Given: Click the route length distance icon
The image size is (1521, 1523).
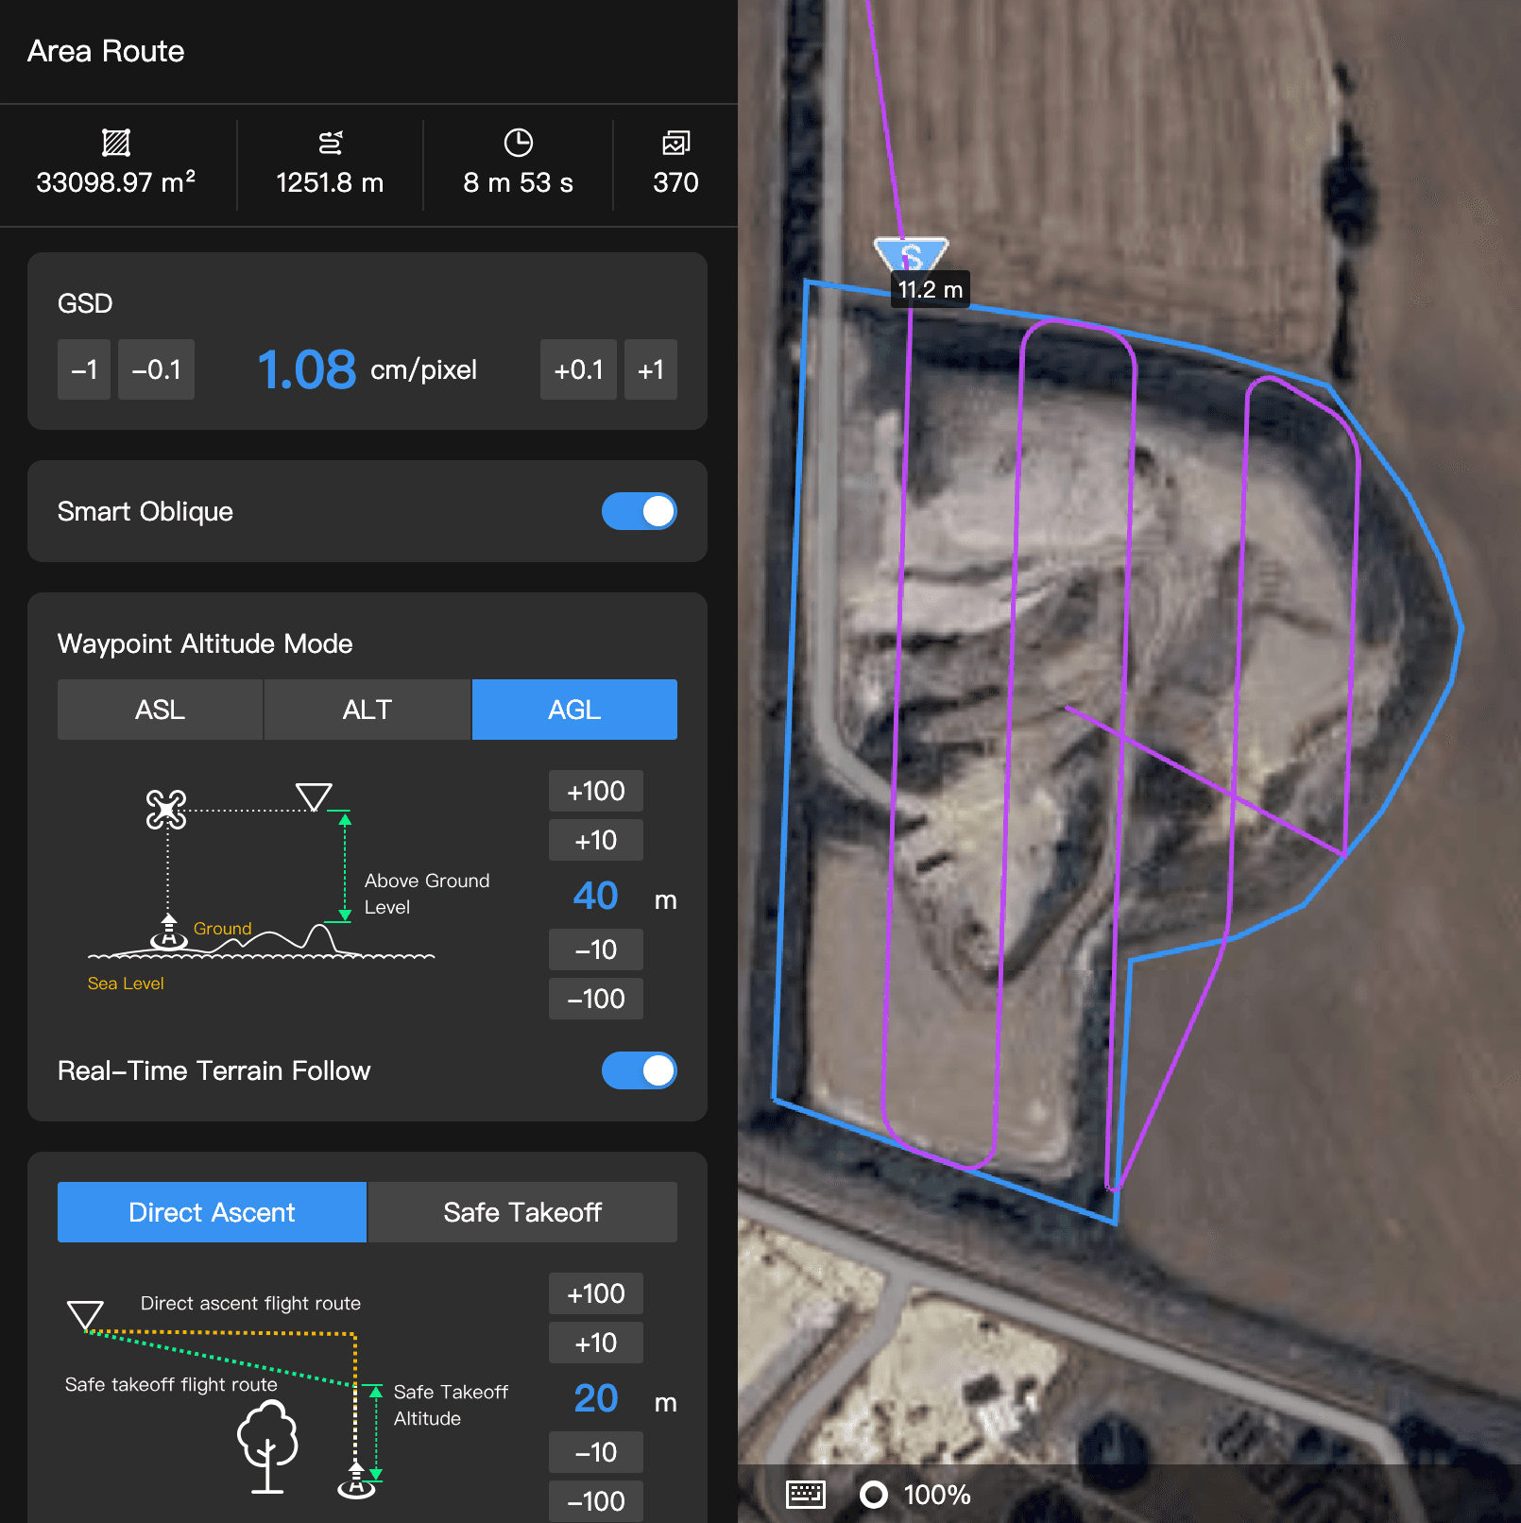Looking at the screenshot, I should pyautogui.click(x=330, y=144).
